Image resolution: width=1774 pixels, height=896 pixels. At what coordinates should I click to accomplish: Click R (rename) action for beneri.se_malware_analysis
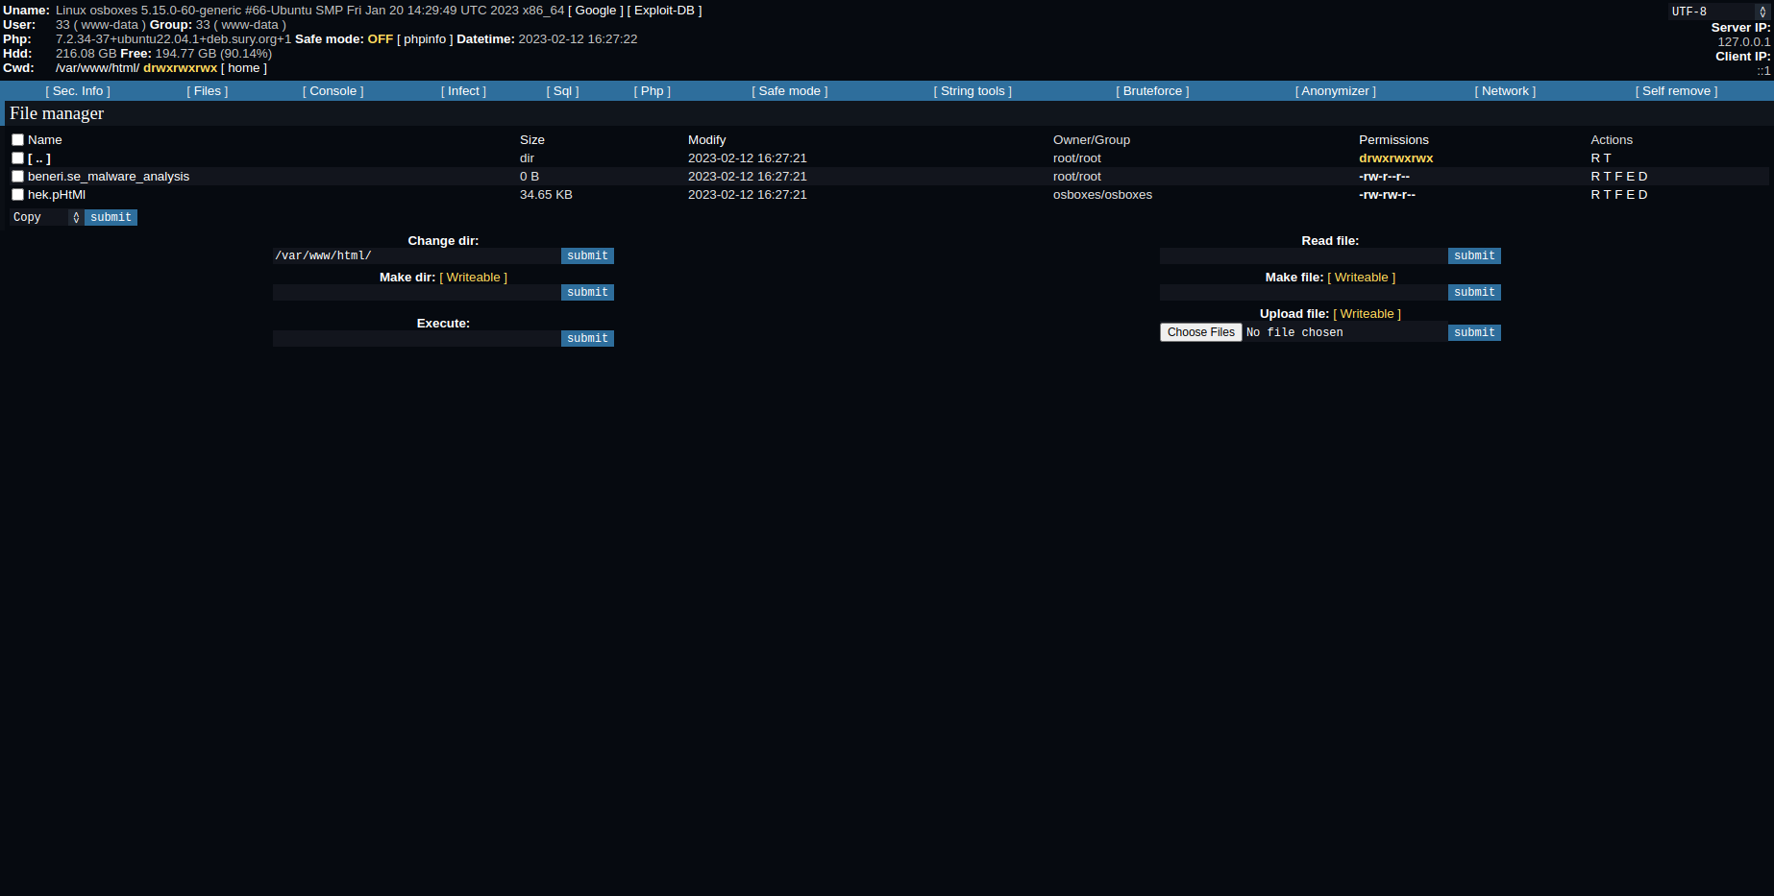point(1595,177)
